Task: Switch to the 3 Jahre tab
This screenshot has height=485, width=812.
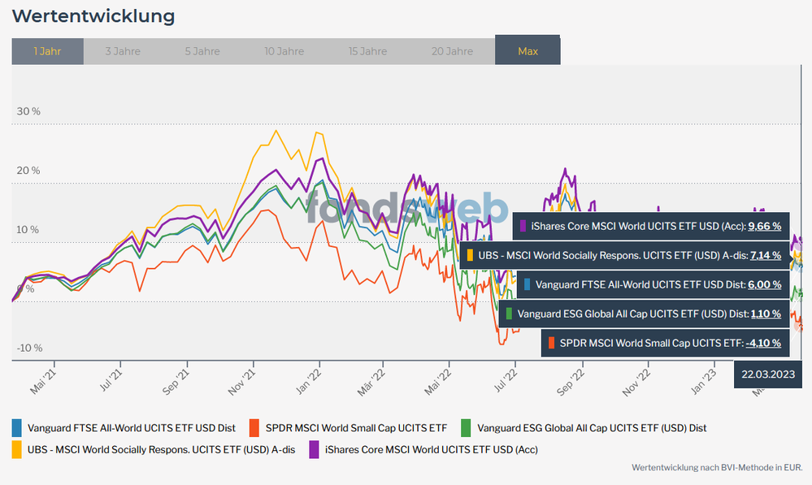Action: 123,51
